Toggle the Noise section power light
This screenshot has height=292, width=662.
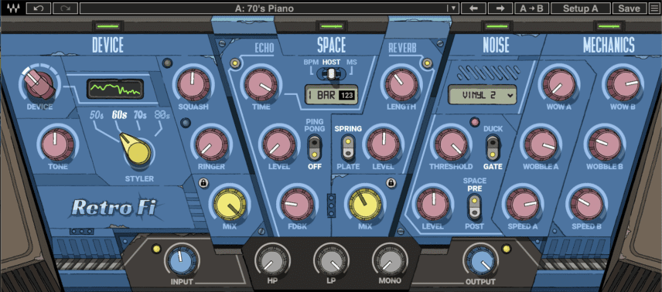[x=496, y=26]
